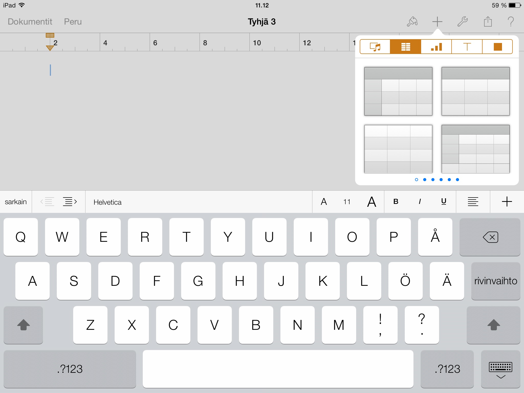The width and height of the screenshot is (524, 393).
Task: Switch to the charts tab
Action: (436, 47)
